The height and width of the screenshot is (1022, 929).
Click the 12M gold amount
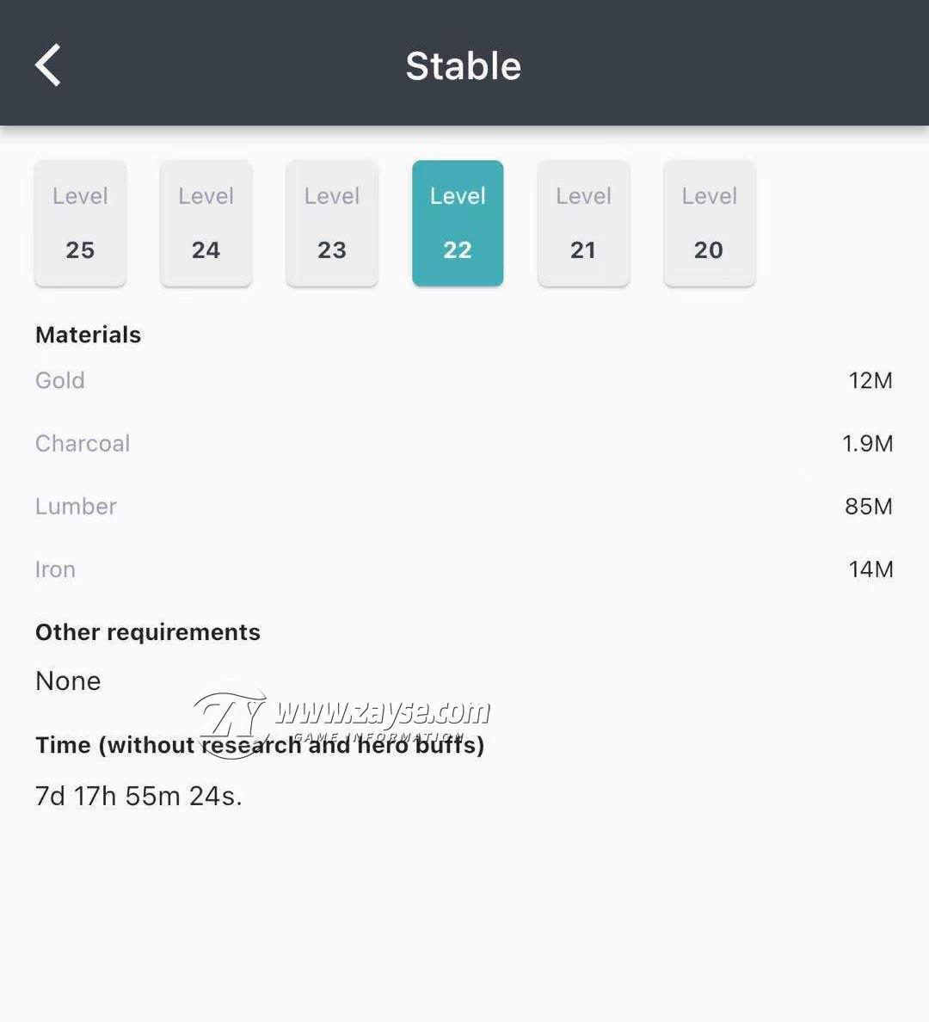point(871,380)
